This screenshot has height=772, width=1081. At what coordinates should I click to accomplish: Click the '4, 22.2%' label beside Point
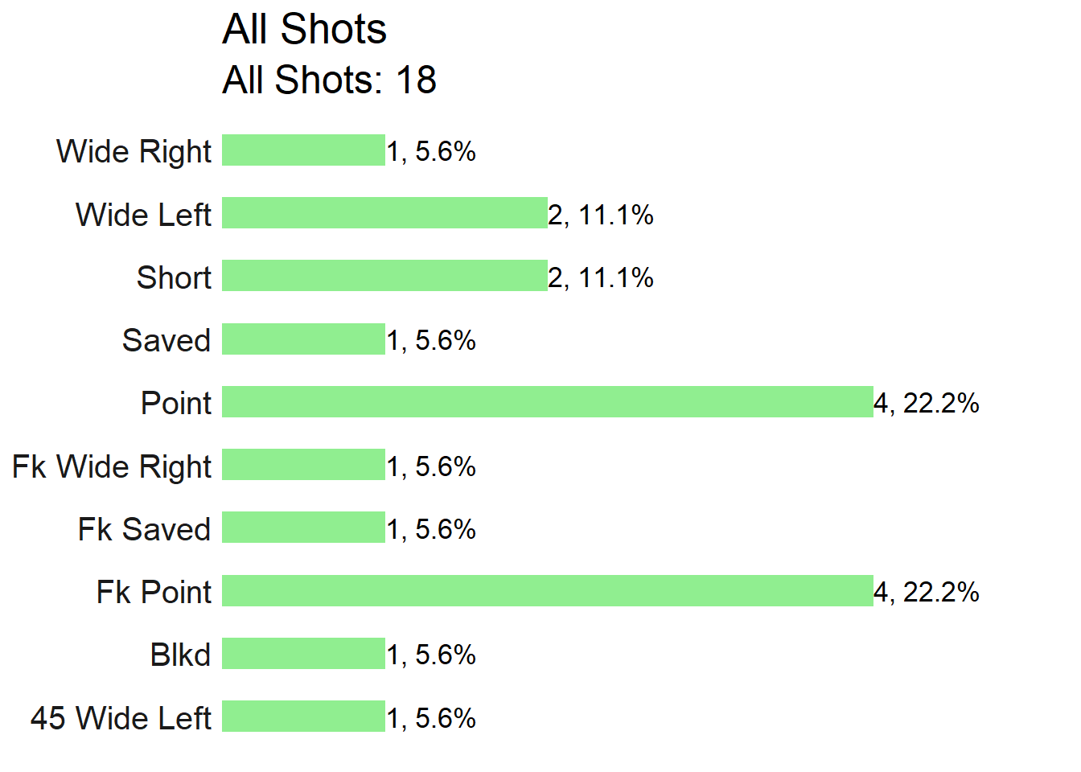coord(927,404)
